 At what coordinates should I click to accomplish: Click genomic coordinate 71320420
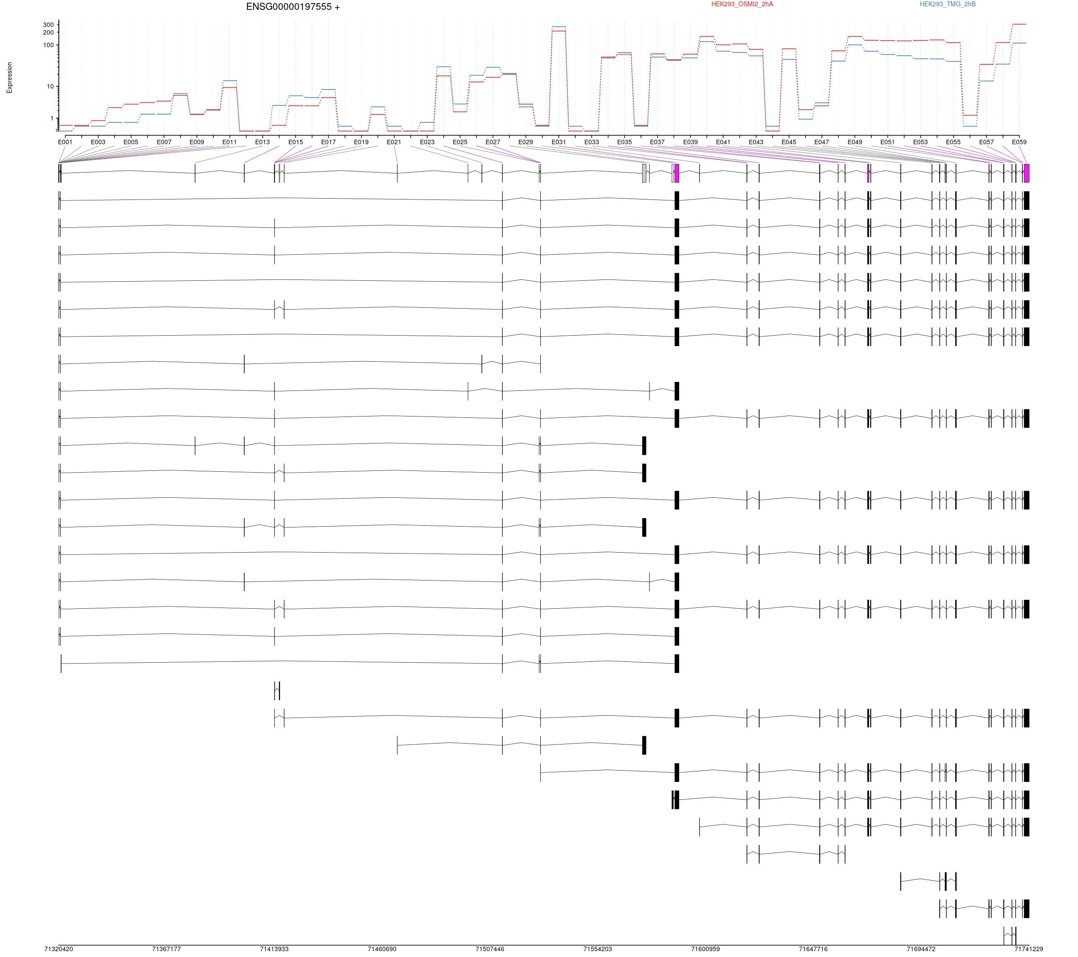tap(58, 949)
